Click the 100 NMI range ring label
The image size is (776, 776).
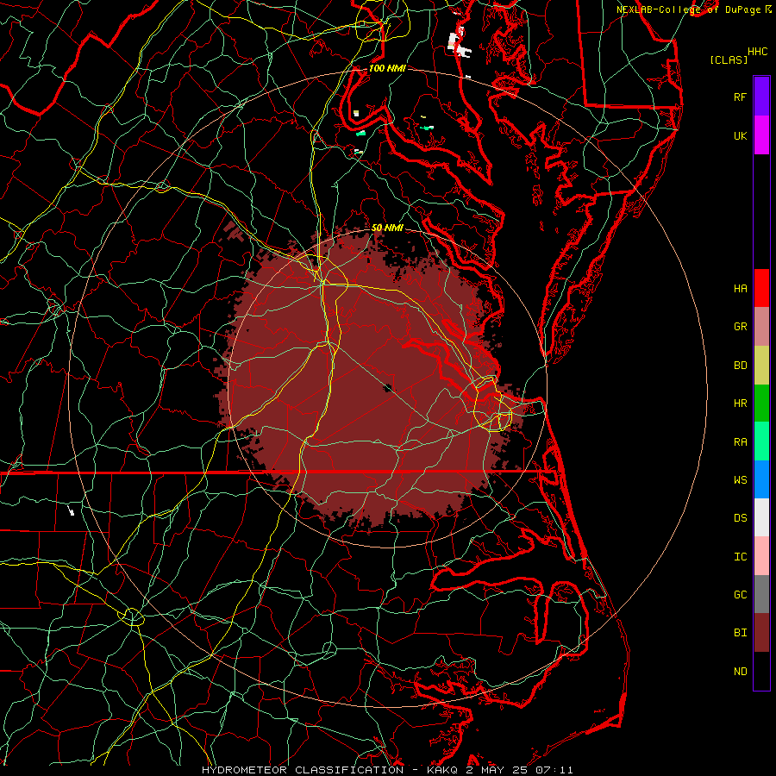(x=387, y=68)
